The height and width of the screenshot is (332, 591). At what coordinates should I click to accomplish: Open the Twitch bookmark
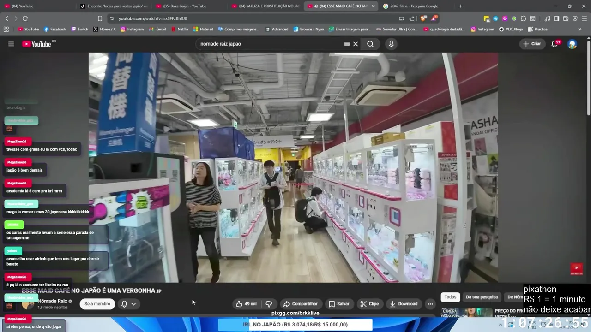[x=79, y=29]
